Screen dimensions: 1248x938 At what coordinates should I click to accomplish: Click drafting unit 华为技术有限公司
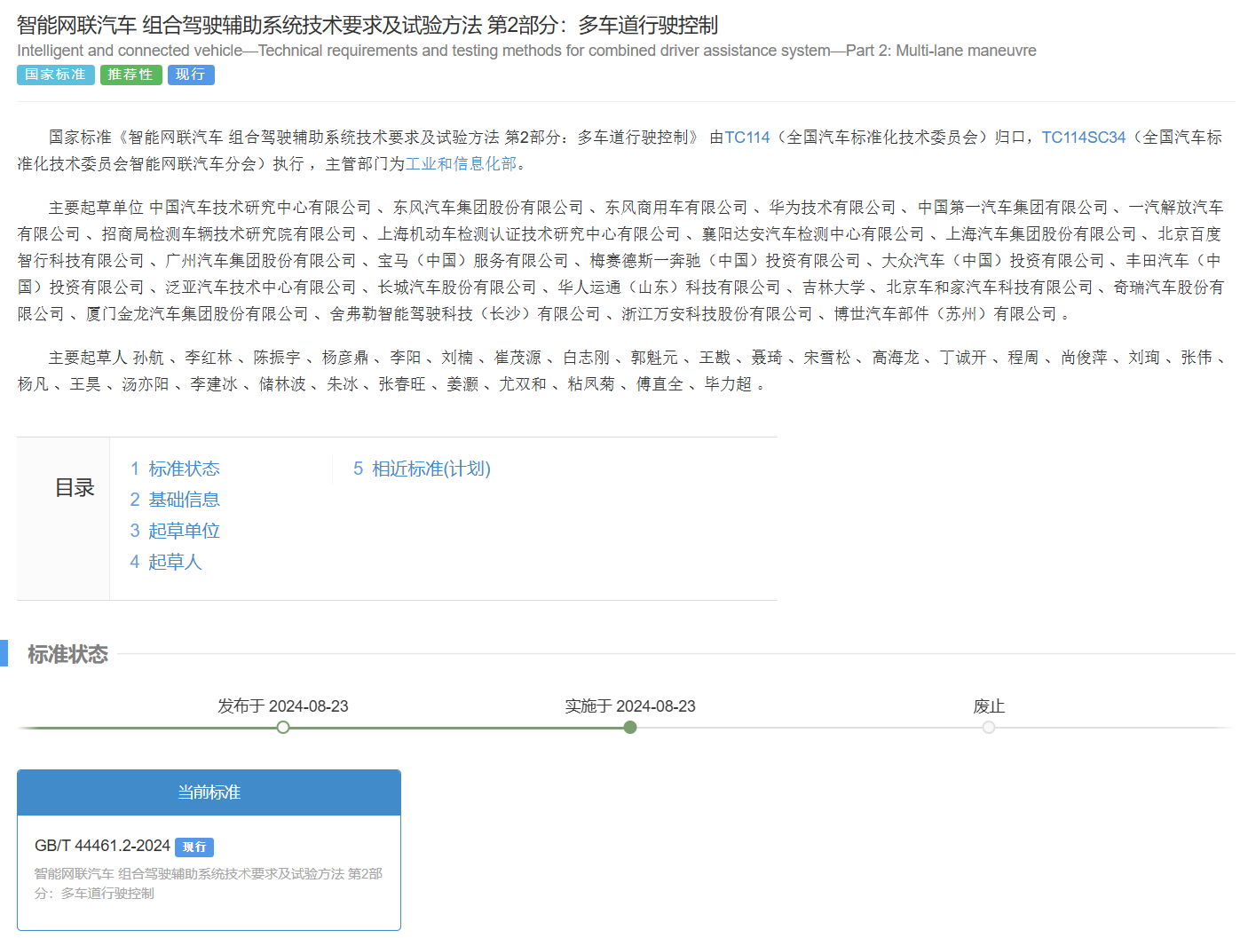(833, 208)
